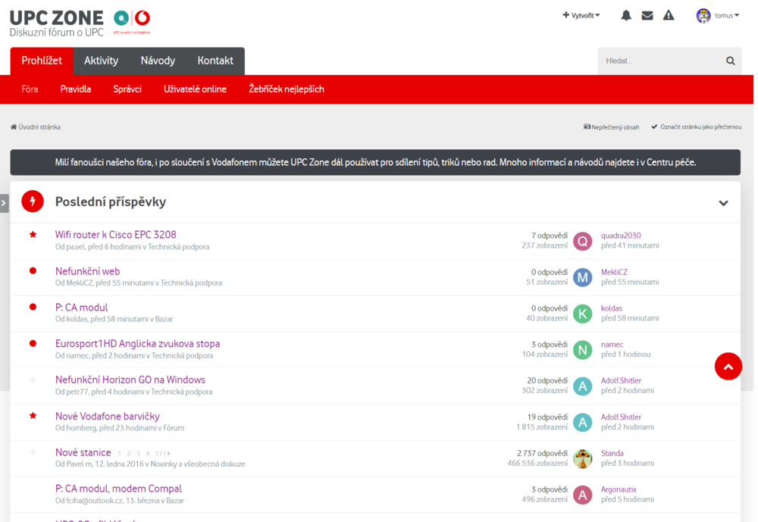
Task: Go to page 2 of Nové stanice
Action: click(x=129, y=453)
